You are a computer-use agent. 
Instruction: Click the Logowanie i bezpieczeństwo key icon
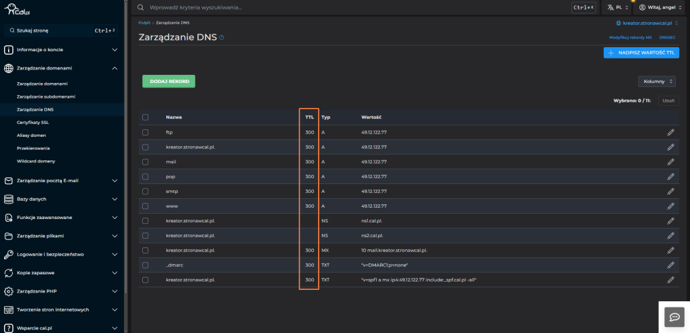pyautogui.click(x=8, y=255)
